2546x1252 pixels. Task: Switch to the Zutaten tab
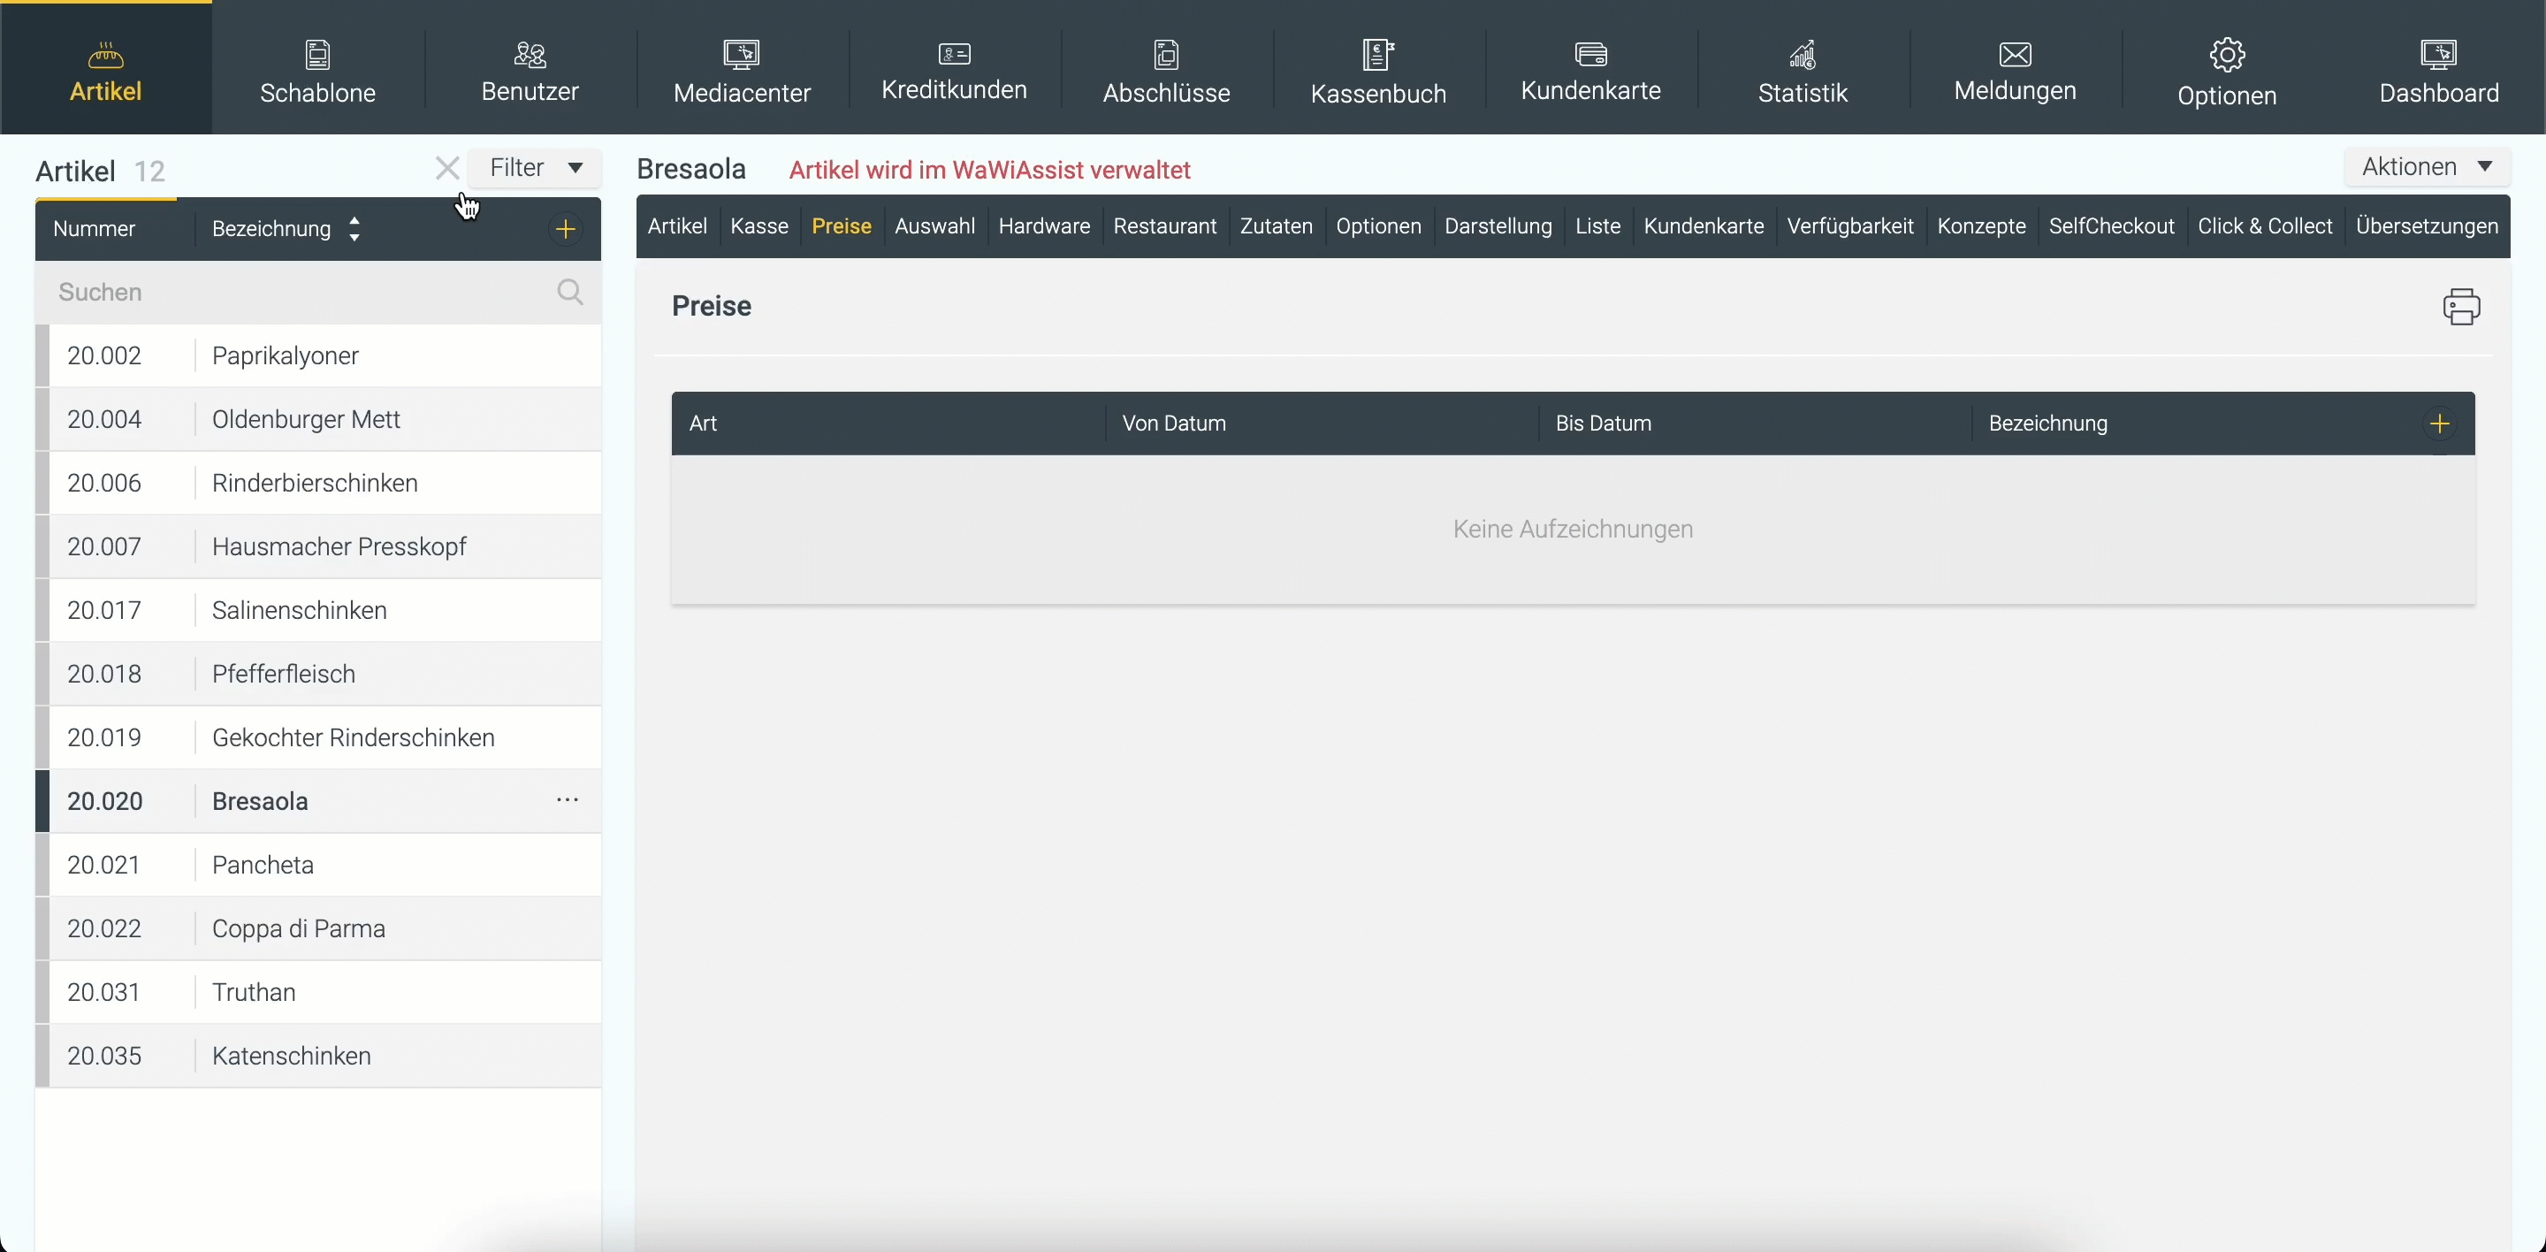1276,226
